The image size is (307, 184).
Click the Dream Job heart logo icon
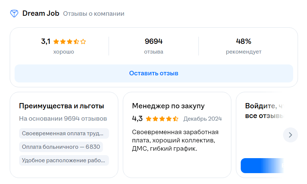click(14, 14)
